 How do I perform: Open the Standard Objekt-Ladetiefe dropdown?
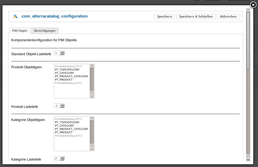tap(59, 53)
